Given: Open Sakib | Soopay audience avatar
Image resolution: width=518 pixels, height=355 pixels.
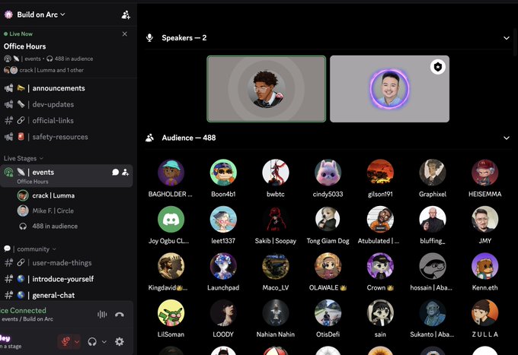Looking at the screenshot, I should click(276, 219).
